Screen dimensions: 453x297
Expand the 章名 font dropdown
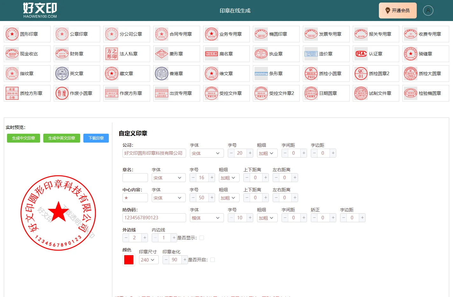[169, 178]
